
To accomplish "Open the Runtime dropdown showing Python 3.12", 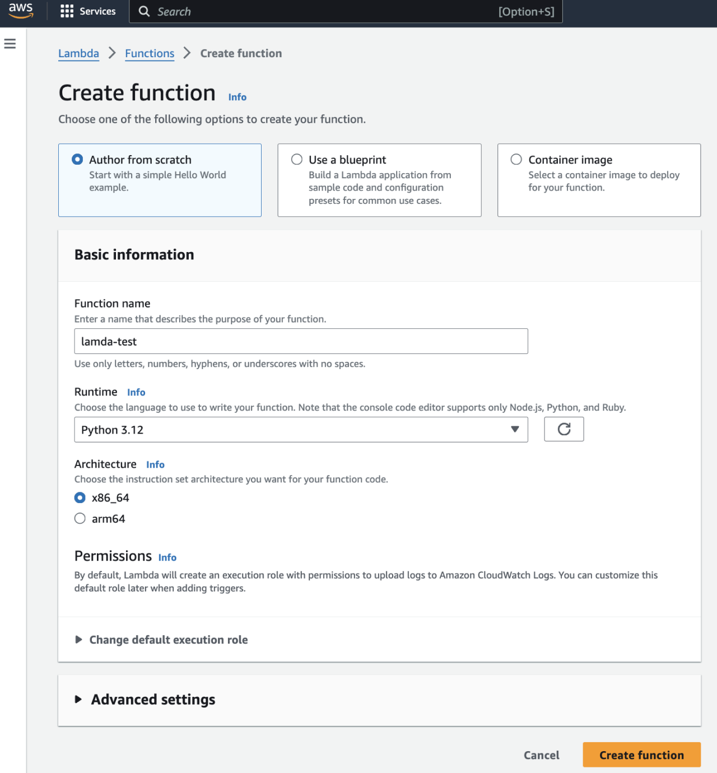I will pyautogui.click(x=301, y=430).
